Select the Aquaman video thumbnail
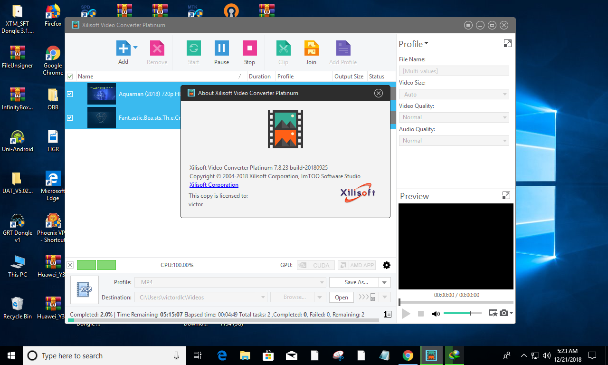The image size is (608, 365). point(102,94)
